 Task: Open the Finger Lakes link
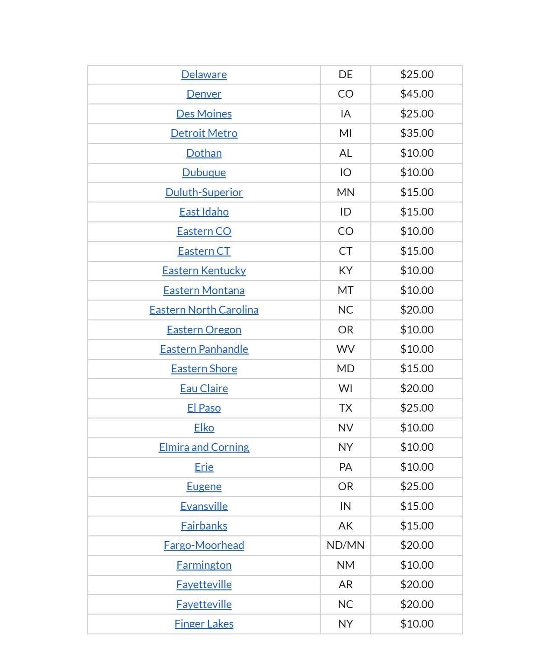tap(204, 624)
